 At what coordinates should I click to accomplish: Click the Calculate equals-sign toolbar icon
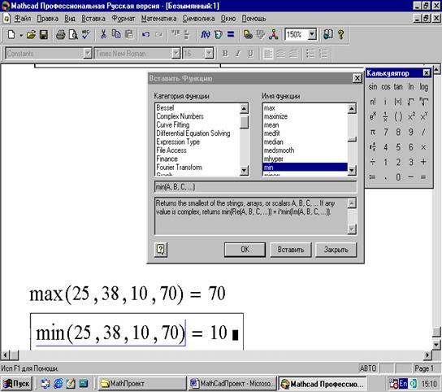231,35
